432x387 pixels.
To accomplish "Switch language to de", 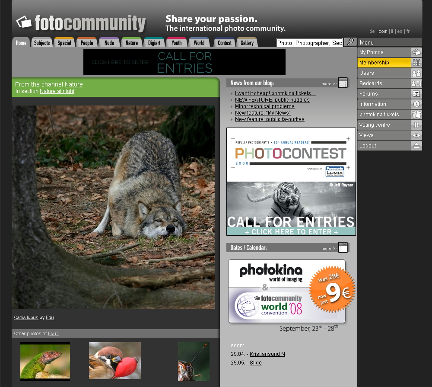I will (372, 32).
